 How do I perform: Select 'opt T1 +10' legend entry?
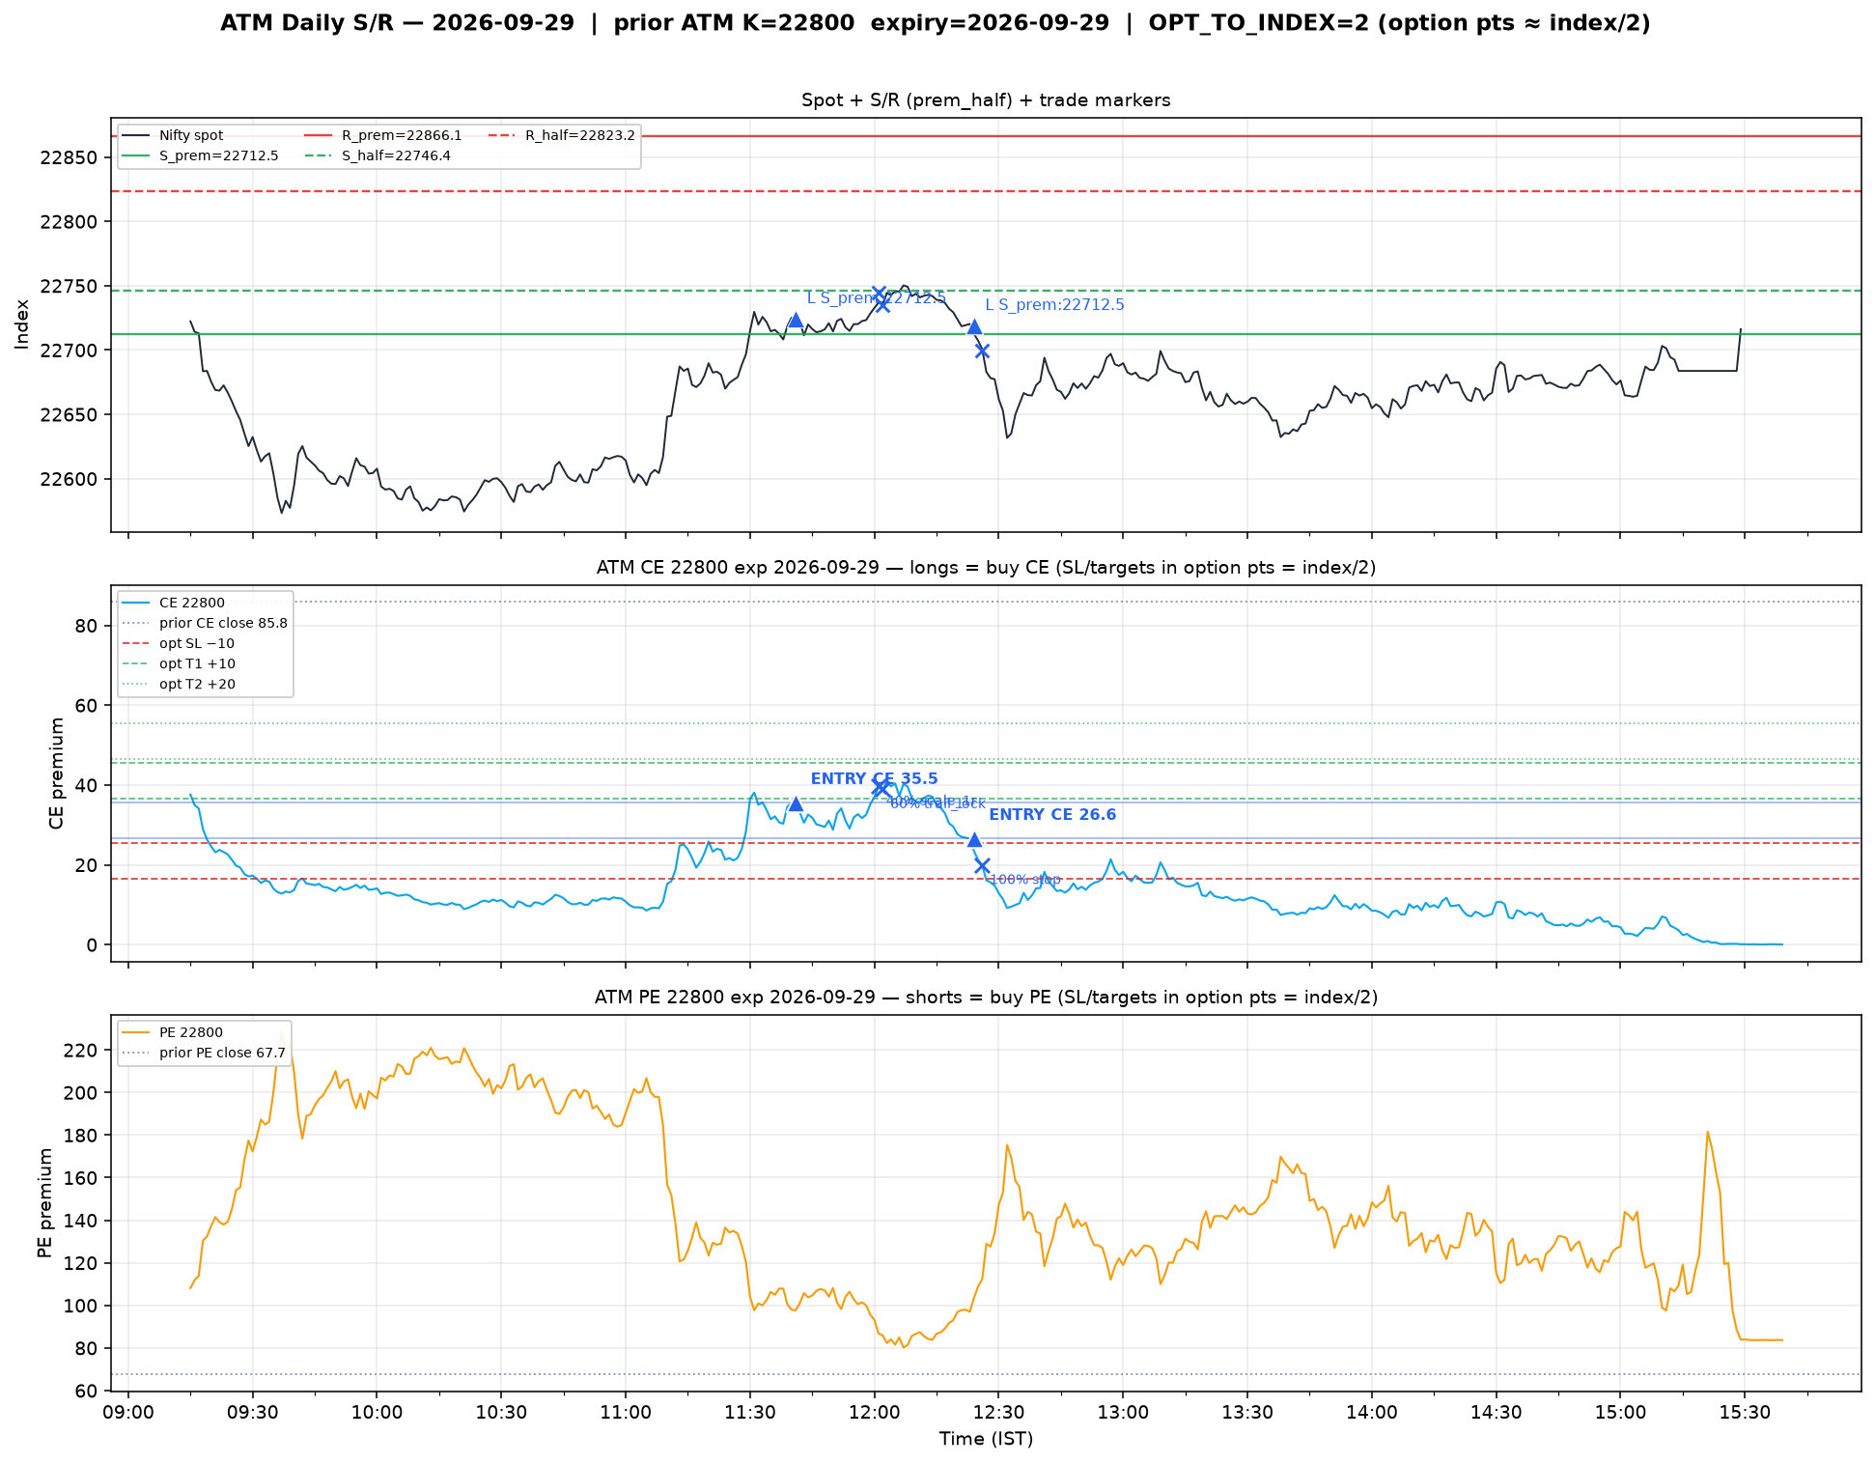click(179, 664)
